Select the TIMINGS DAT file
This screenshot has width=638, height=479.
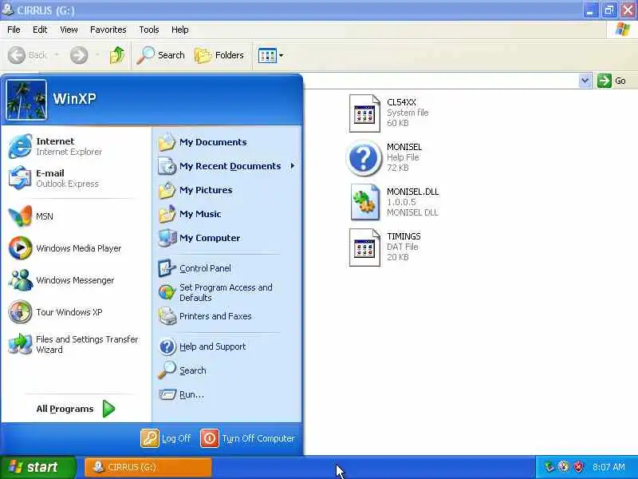tap(385, 247)
